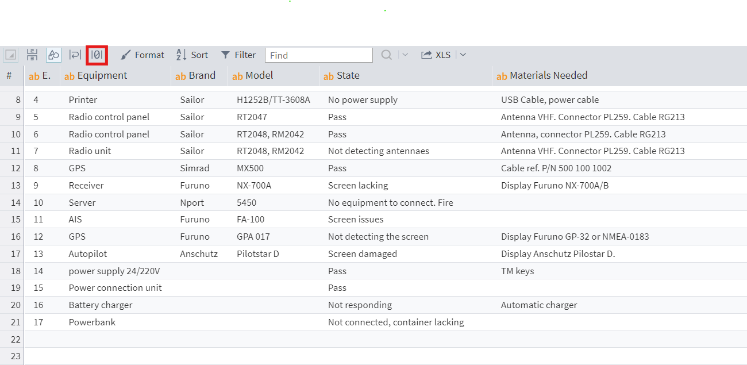Toggle the wrap text icon
Image resolution: width=747 pixels, height=365 pixels.
[x=75, y=55]
